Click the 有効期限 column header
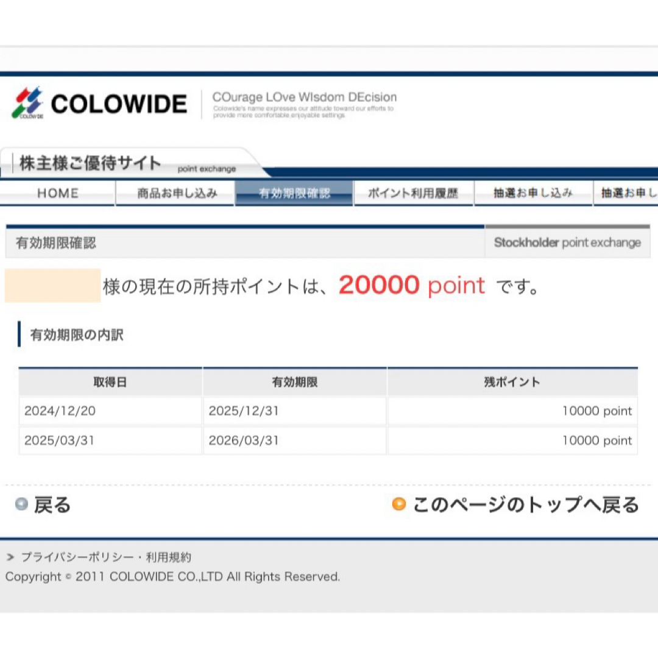 pos(295,382)
